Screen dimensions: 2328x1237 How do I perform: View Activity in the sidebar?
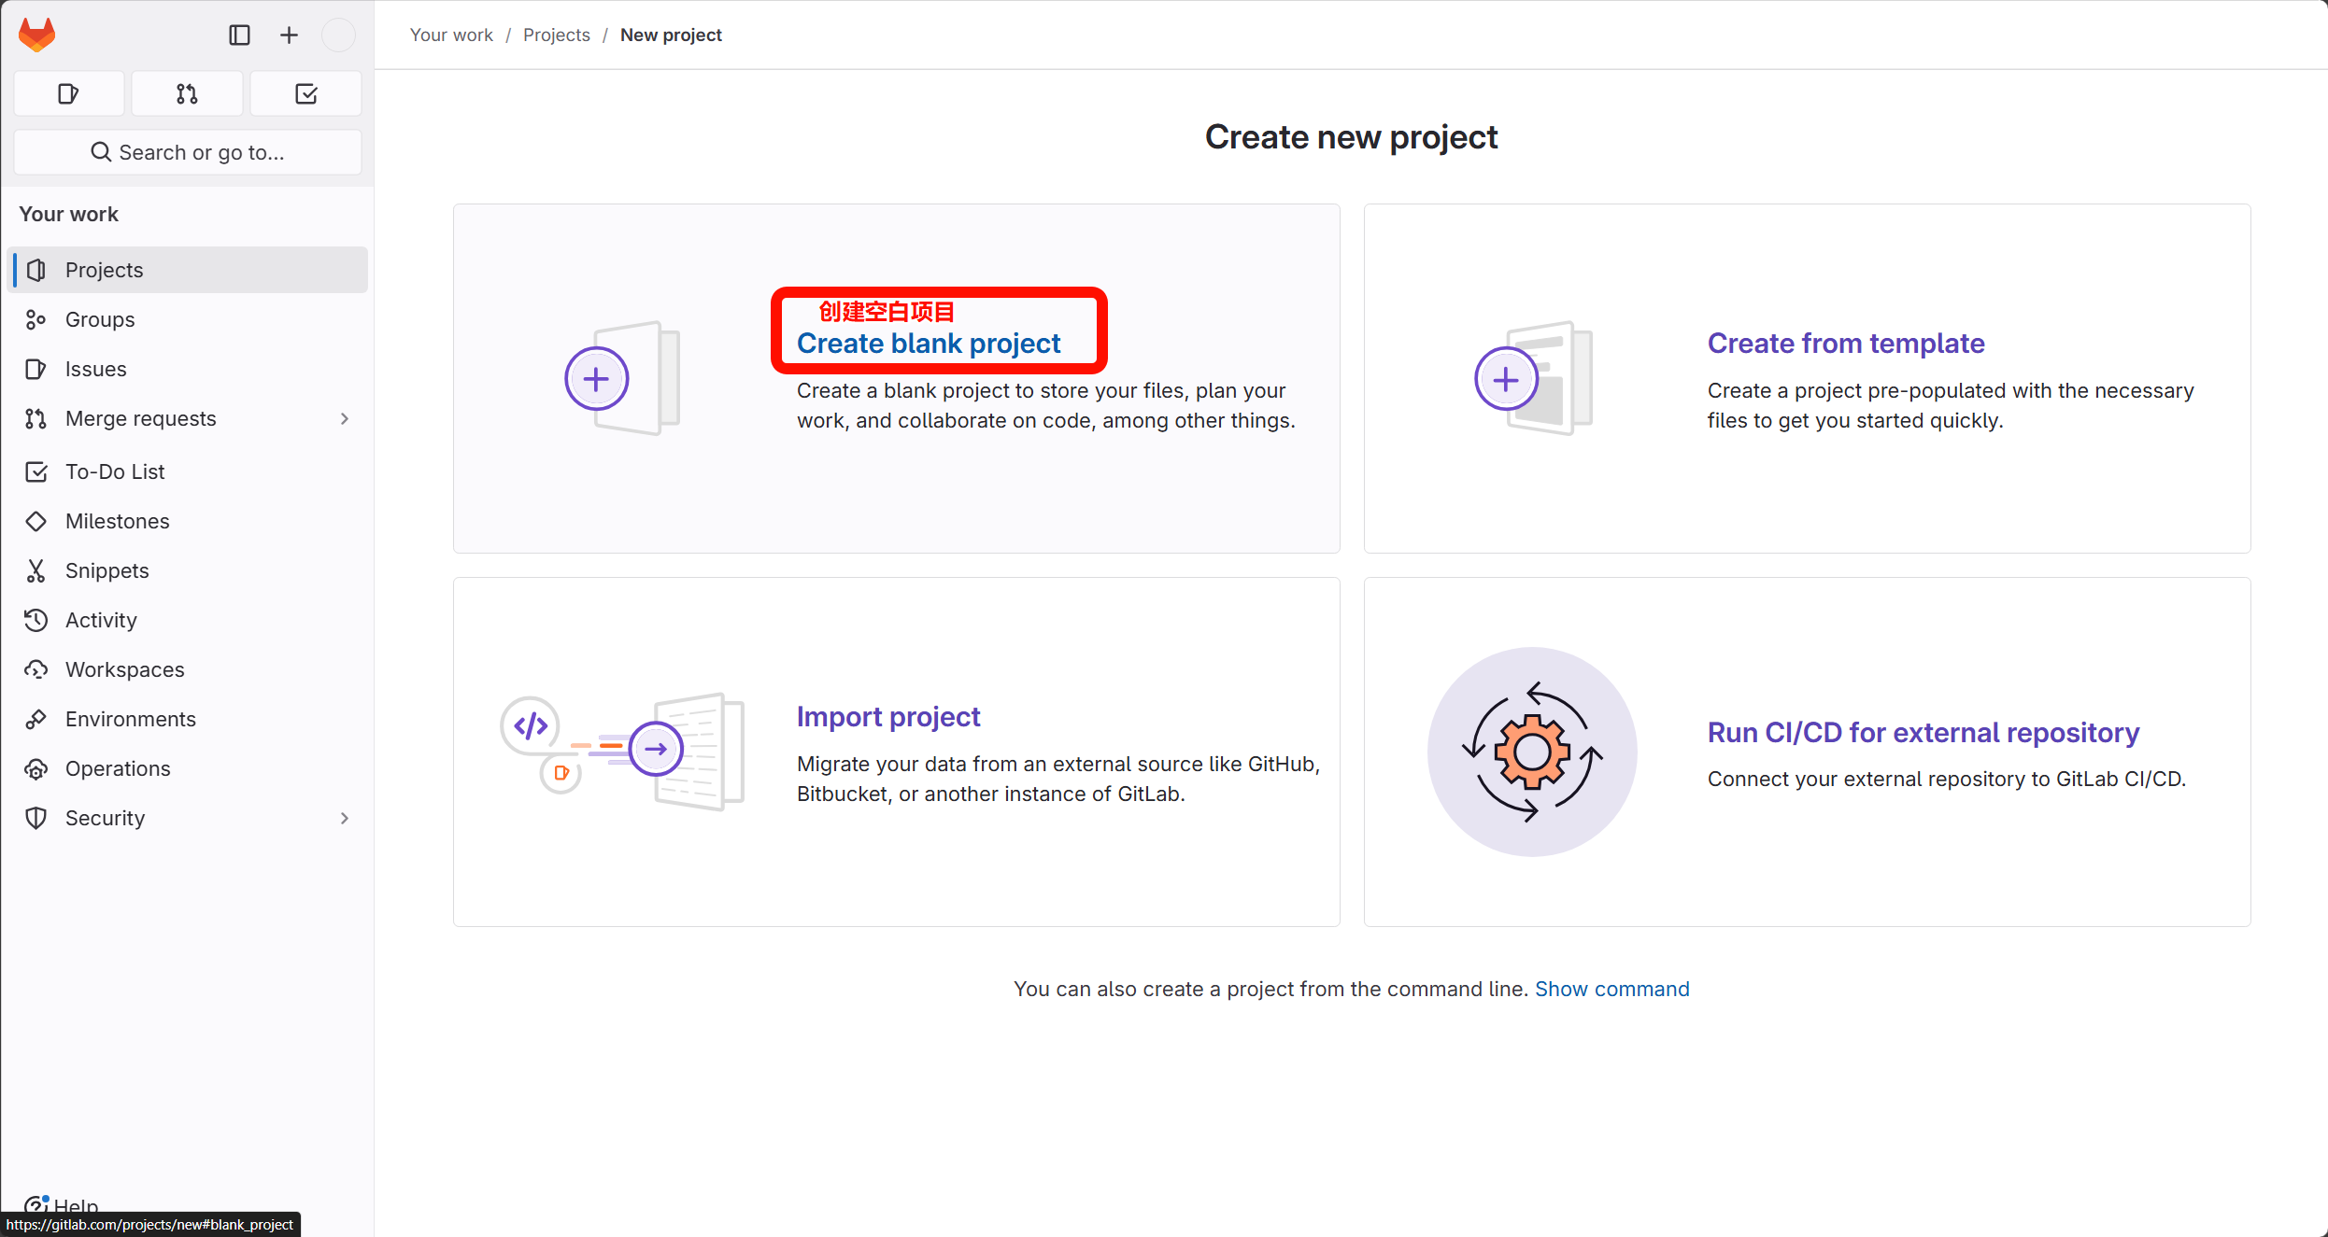188,620
